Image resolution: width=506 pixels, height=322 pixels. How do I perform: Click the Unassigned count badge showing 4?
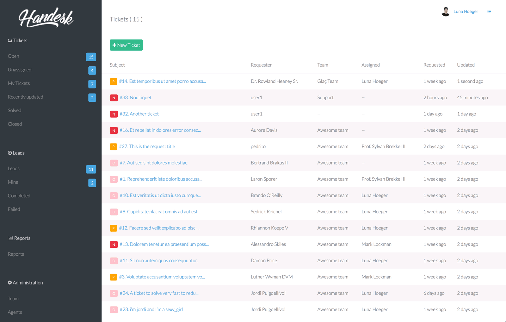click(x=92, y=70)
